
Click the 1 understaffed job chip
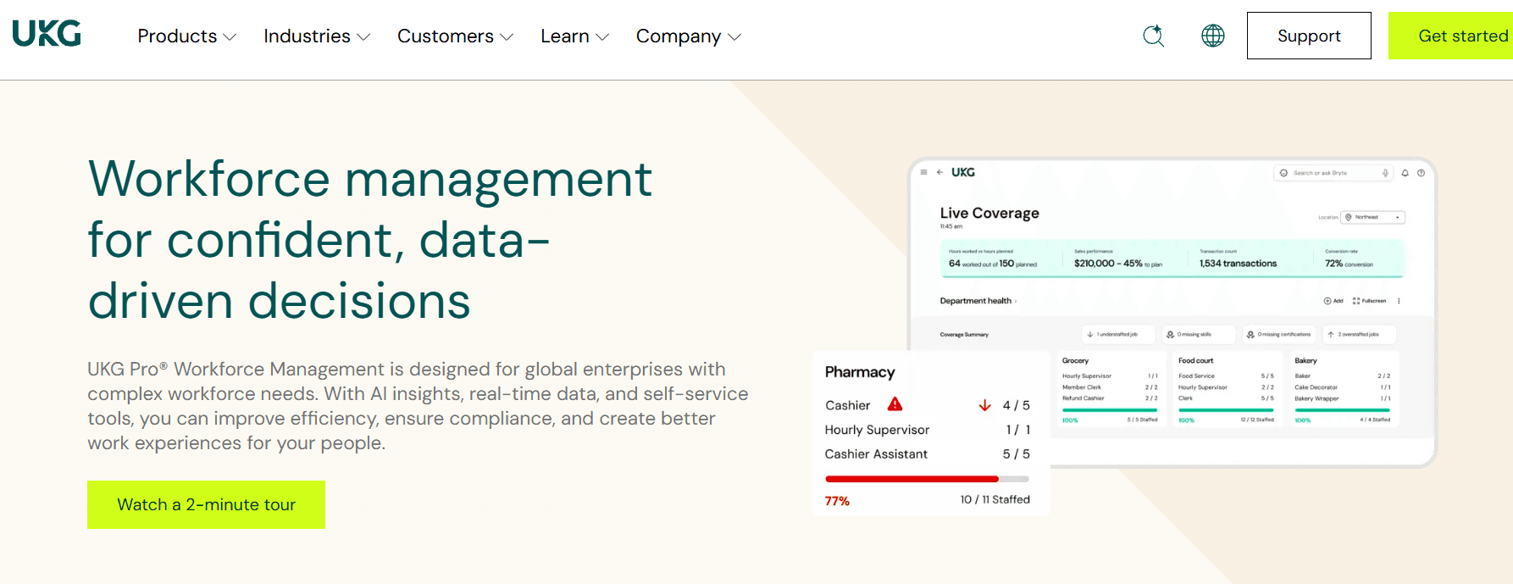[x=1117, y=335]
